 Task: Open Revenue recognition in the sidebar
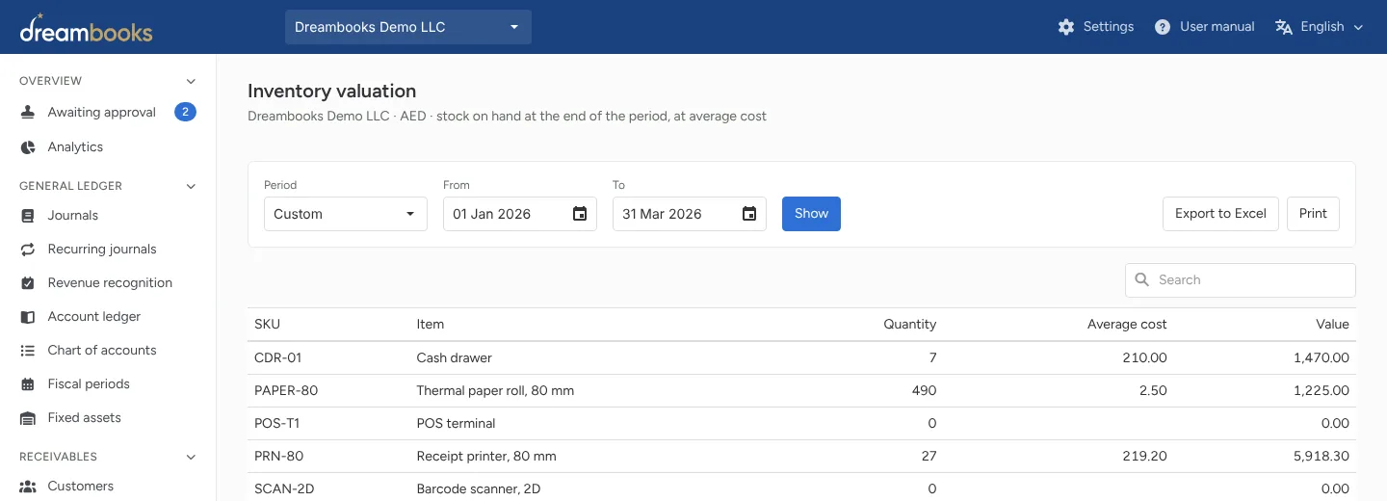coord(108,283)
